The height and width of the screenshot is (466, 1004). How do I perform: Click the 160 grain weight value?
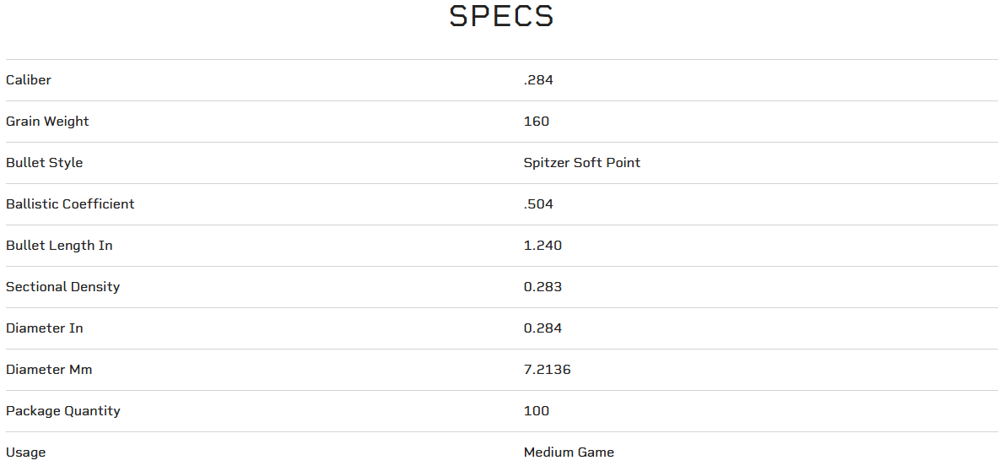pyautogui.click(x=537, y=122)
